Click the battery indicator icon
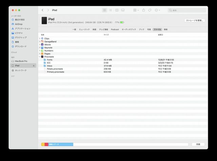 click(122, 22)
